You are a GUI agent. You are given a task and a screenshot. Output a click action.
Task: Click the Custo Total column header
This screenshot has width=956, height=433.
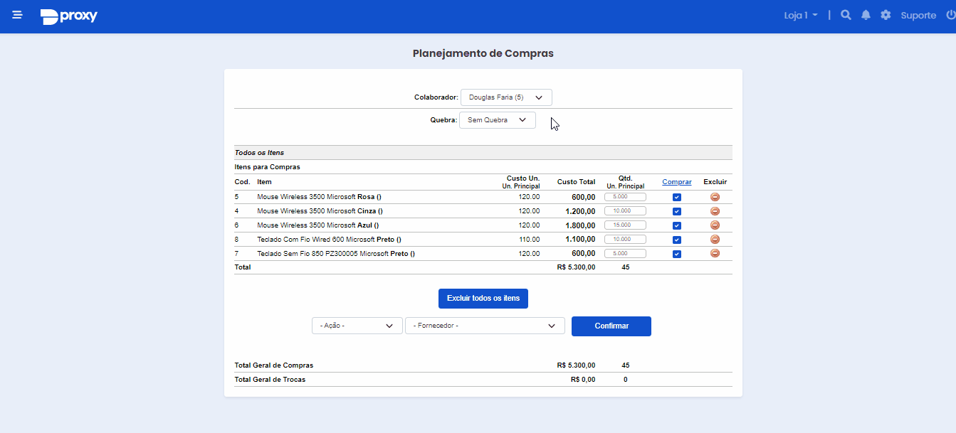click(577, 182)
